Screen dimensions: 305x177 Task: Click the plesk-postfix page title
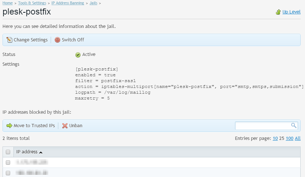point(26,12)
